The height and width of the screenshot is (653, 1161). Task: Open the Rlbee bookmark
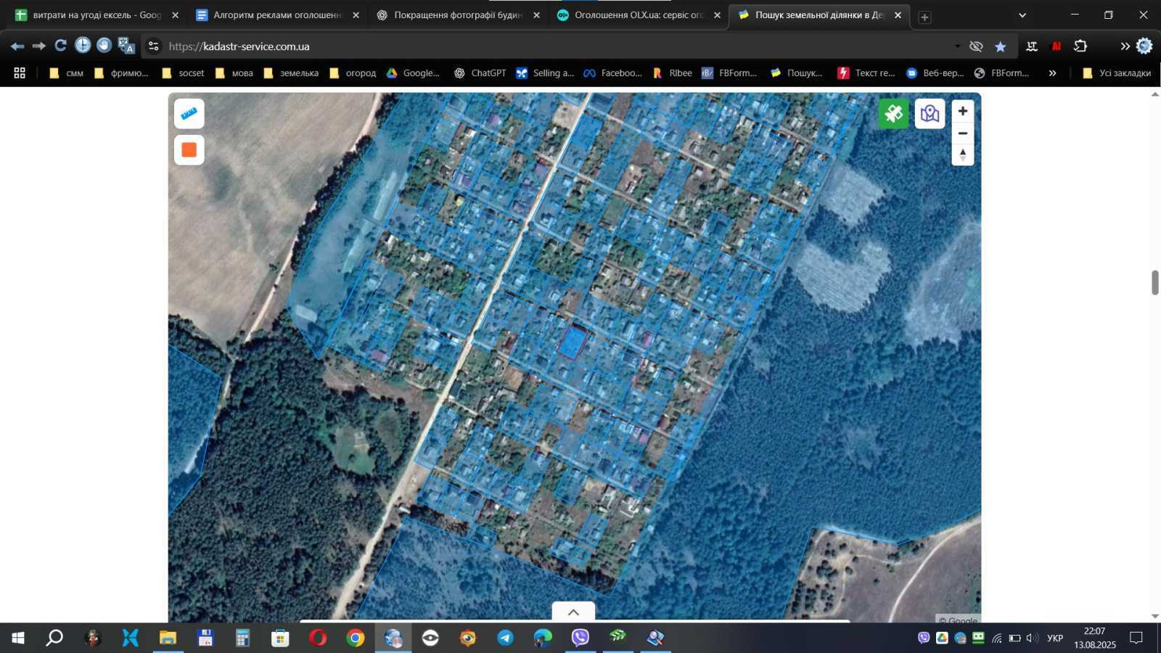tap(672, 73)
